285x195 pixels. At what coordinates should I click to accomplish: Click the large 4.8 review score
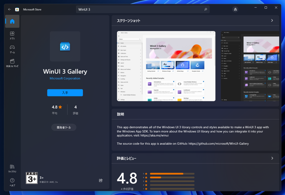pos(127,178)
